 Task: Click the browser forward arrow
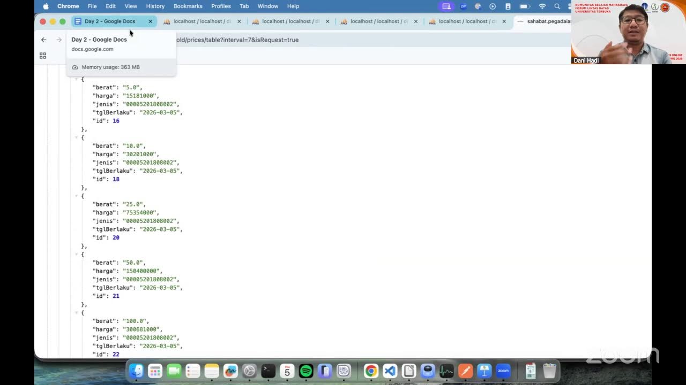59,40
